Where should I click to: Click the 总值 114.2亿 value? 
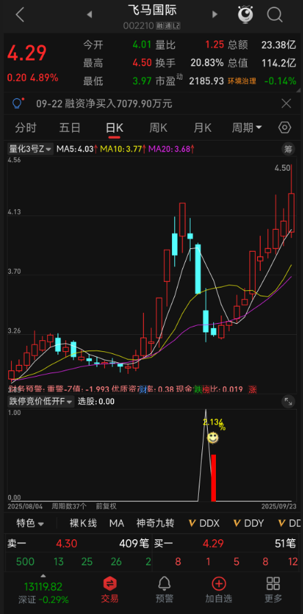[x=279, y=63]
